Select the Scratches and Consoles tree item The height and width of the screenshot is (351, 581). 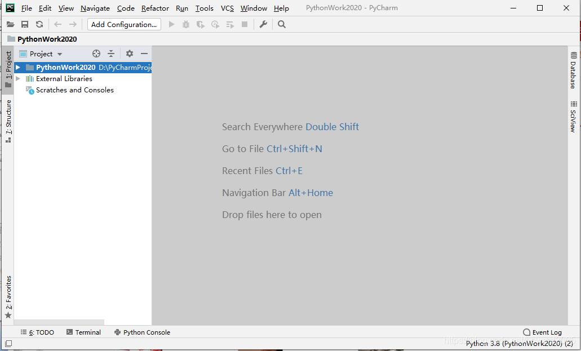(75, 90)
